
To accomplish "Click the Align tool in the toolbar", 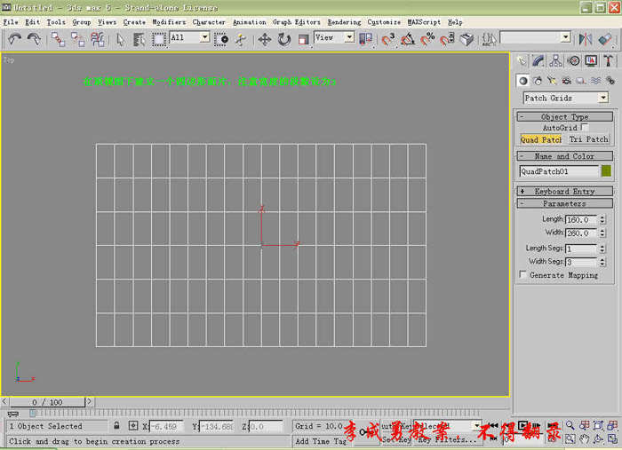I will click(x=605, y=39).
